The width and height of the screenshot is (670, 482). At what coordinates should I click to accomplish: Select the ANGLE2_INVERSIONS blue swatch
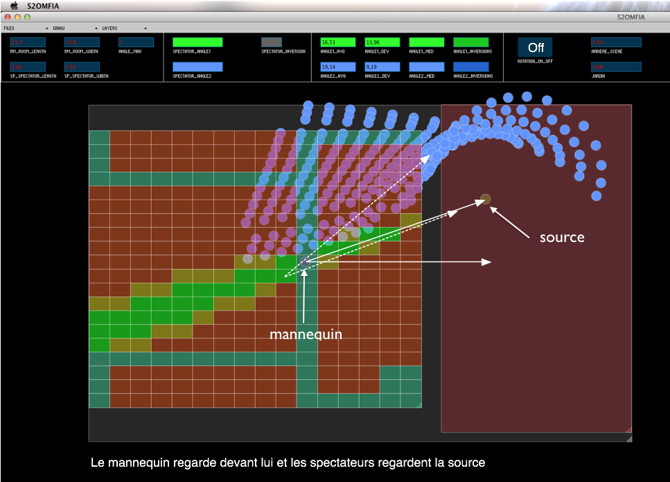[470, 67]
